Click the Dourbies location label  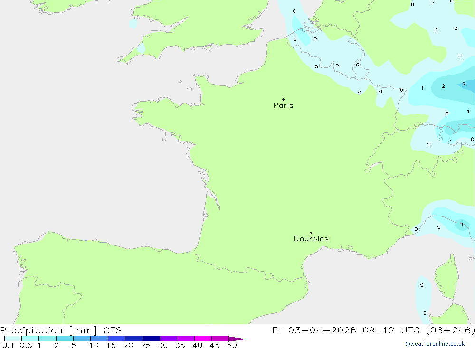pyautogui.click(x=311, y=239)
